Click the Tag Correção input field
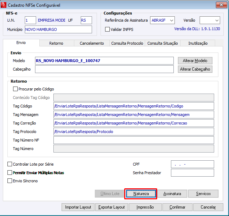229x216 pixels. [x=134, y=123]
